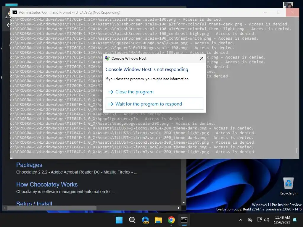Dismiss the Console Window Host dialog

click(202, 58)
